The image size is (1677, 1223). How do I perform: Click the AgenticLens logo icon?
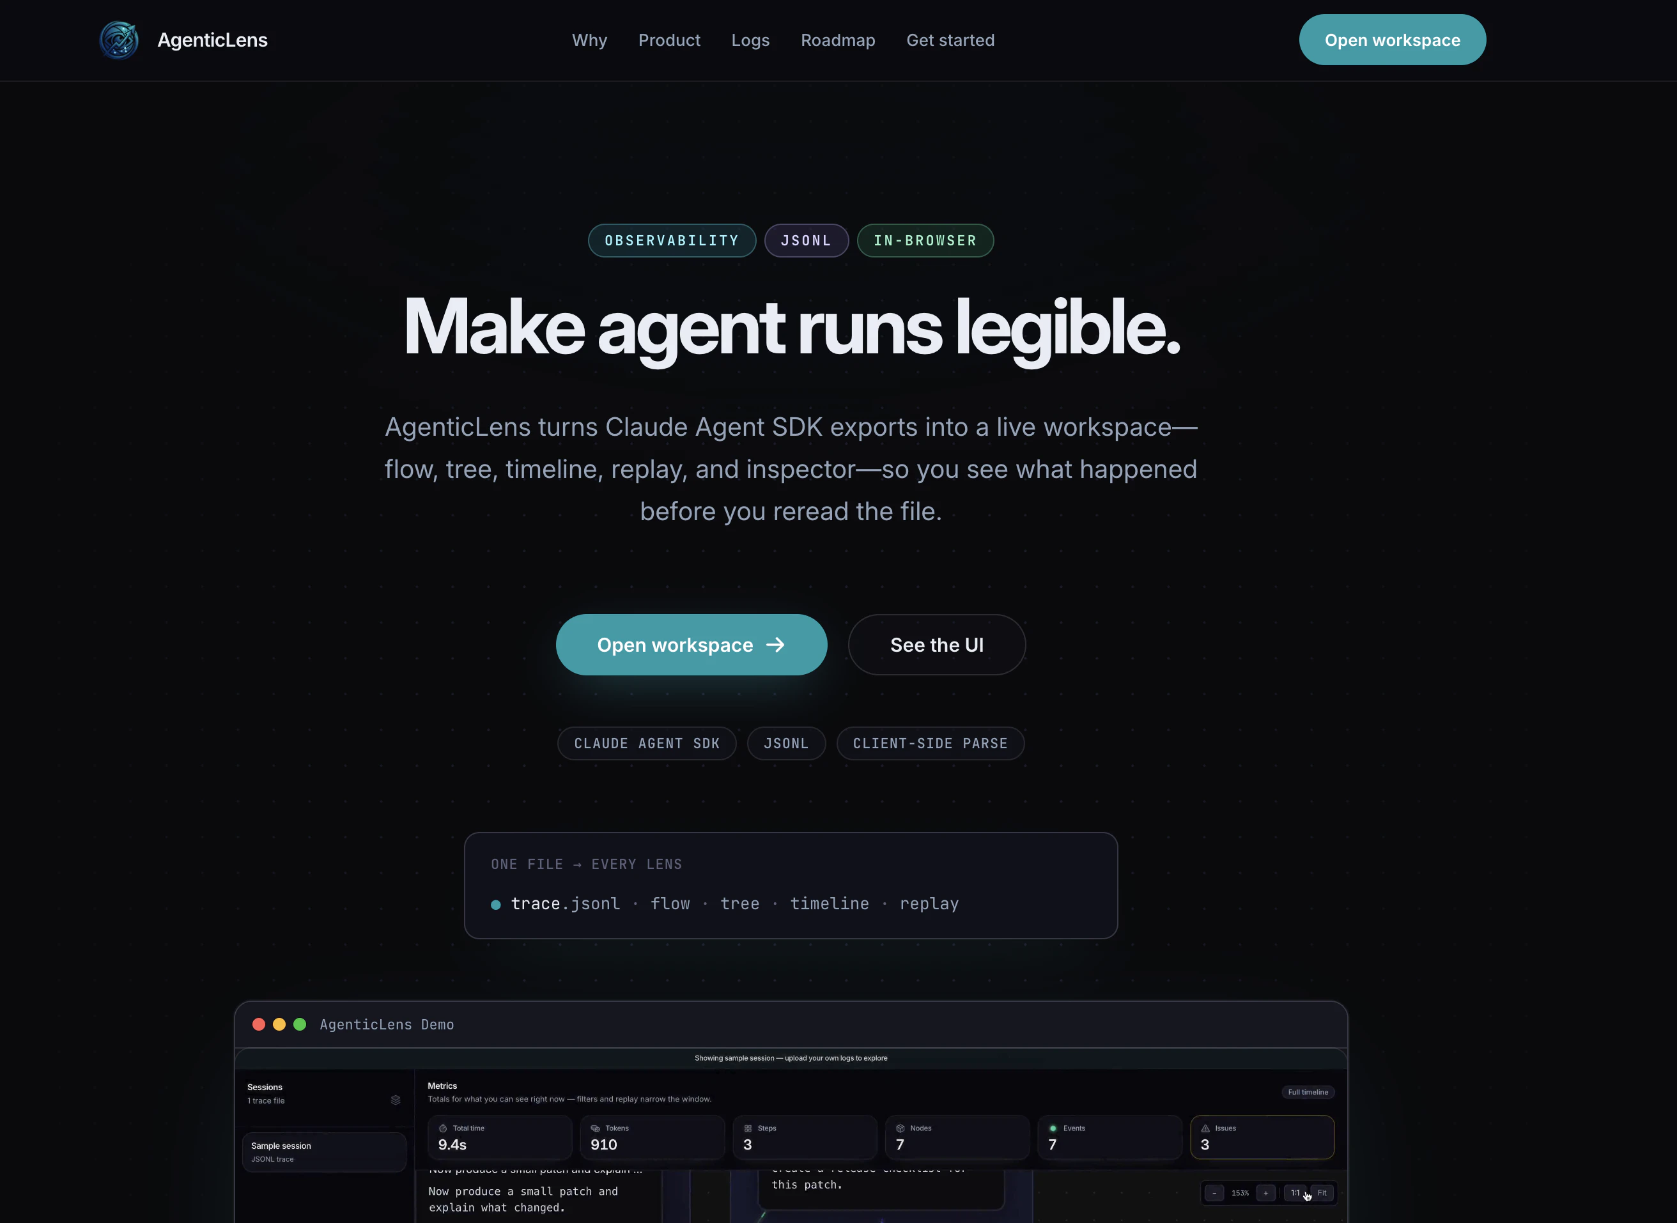click(120, 40)
